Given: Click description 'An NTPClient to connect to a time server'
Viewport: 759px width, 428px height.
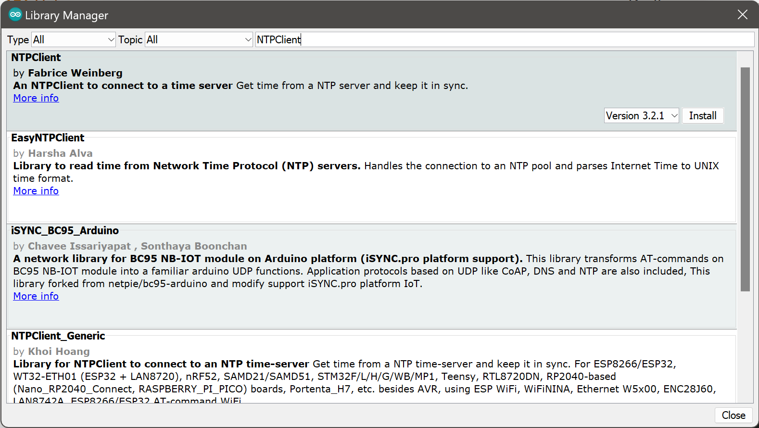Looking at the screenshot, I should 123,86.
